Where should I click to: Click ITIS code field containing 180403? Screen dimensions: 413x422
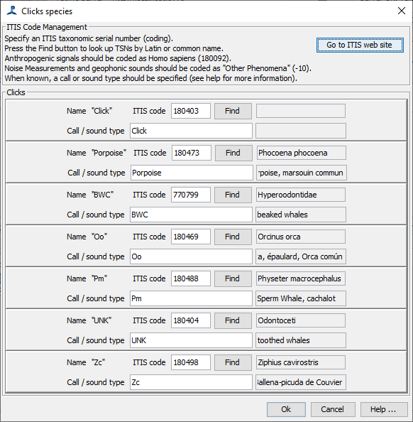point(191,111)
